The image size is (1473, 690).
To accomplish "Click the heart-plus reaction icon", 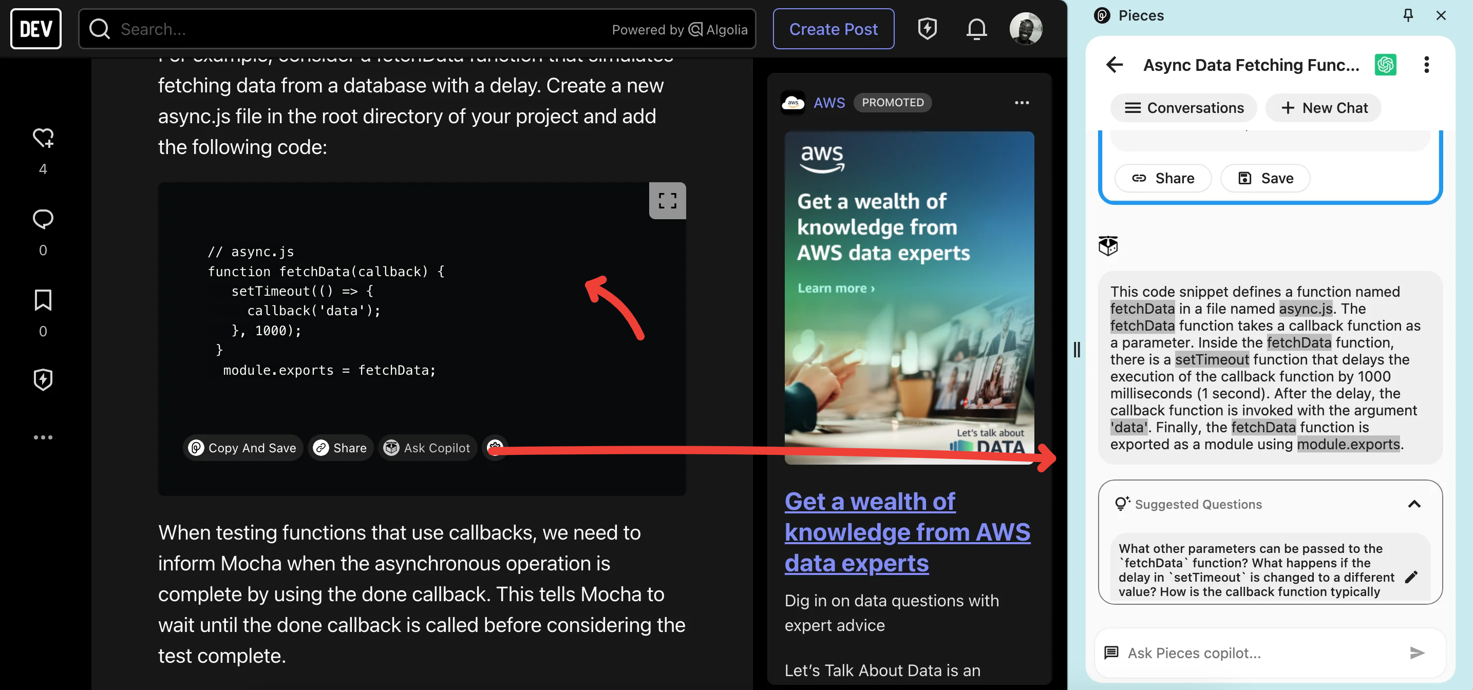I will 43,138.
